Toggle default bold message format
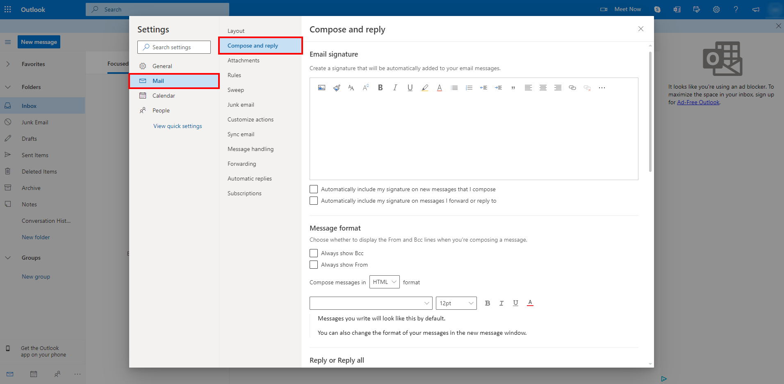 click(488, 303)
